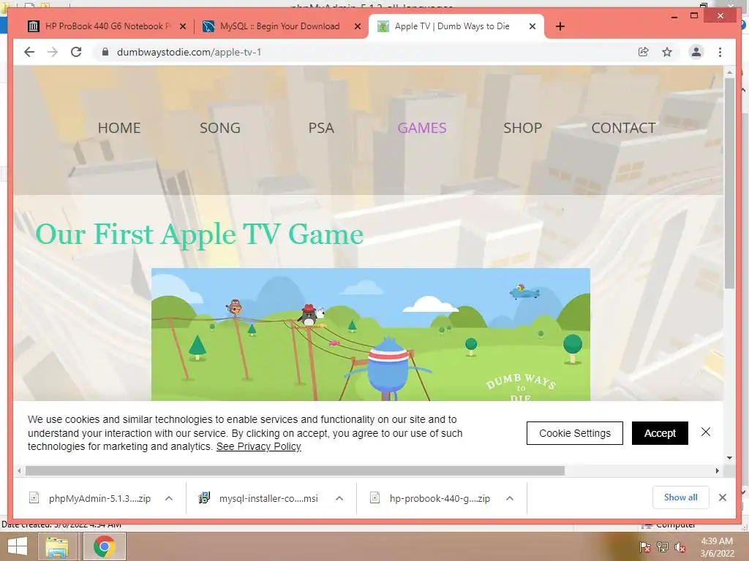The image size is (749, 561).
Task: Click the horizontal scrollbar thumb
Action: point(295,471)
